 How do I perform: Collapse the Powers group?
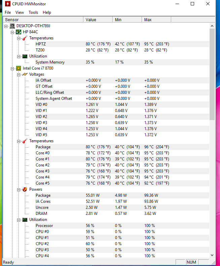[x=19, y=190]
